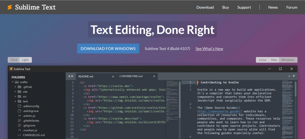The image size is (305, 139).
Task: Show the Windows screenshot
Action: click(x=288, y=60)
